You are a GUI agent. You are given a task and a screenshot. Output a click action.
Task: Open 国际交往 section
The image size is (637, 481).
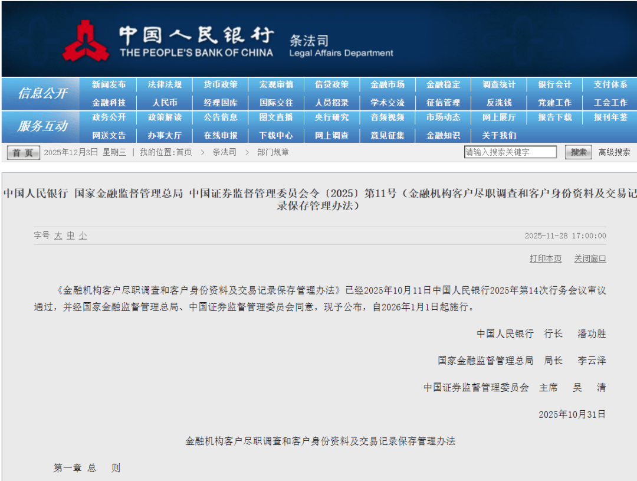coord(276,103)
